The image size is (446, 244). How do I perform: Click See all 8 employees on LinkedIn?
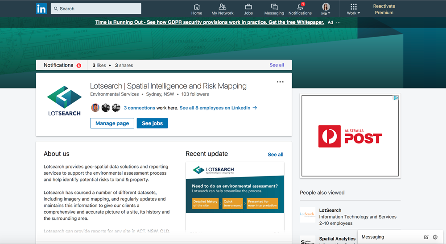(x=215, y=108)
